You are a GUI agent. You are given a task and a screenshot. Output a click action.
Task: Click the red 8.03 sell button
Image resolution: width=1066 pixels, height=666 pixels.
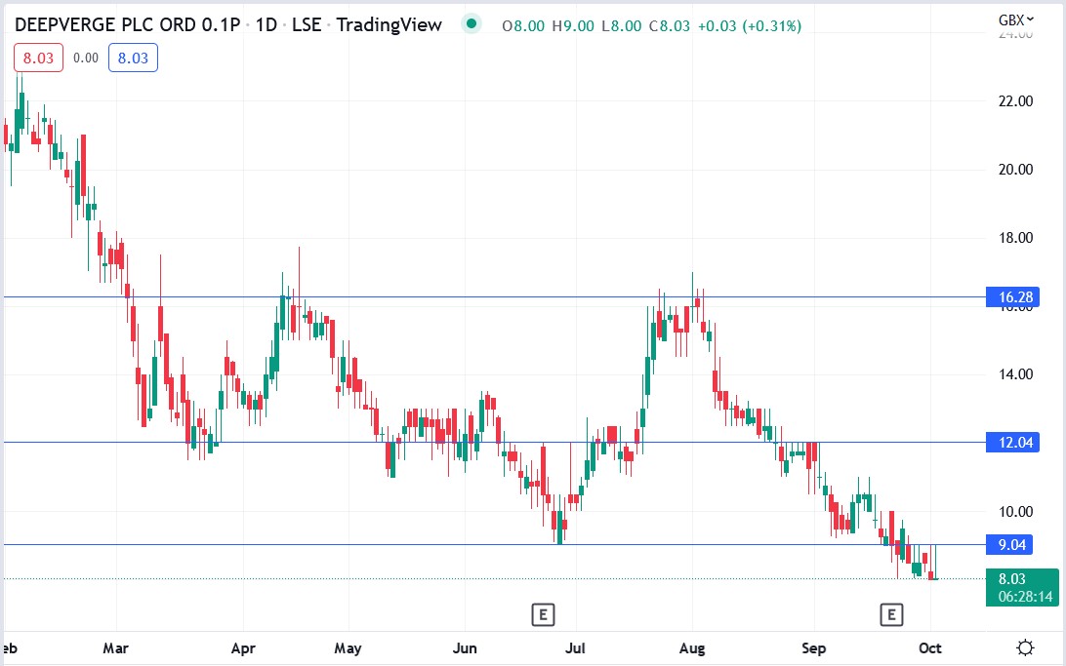coord(37,58)
